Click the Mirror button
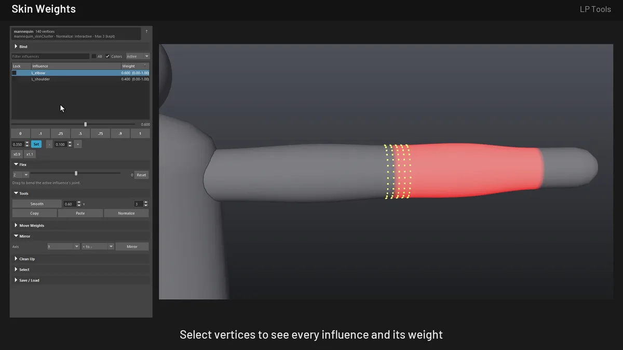 132,246
